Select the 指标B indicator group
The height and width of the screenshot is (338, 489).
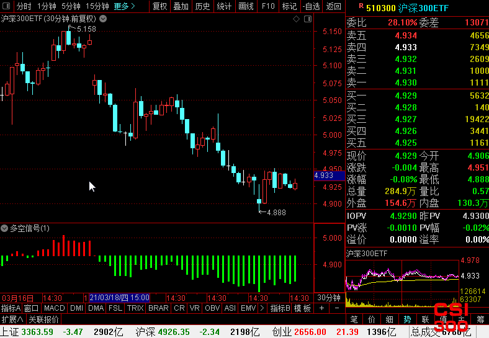280,308
